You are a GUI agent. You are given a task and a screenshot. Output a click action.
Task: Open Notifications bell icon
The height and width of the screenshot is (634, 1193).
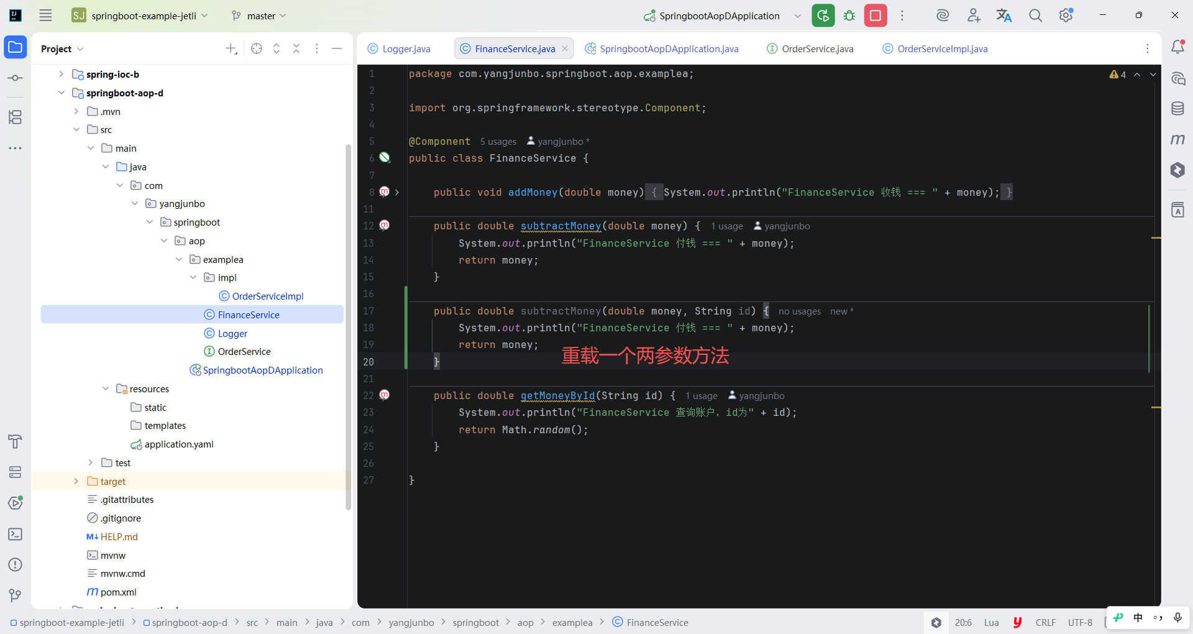point(1177,47)
